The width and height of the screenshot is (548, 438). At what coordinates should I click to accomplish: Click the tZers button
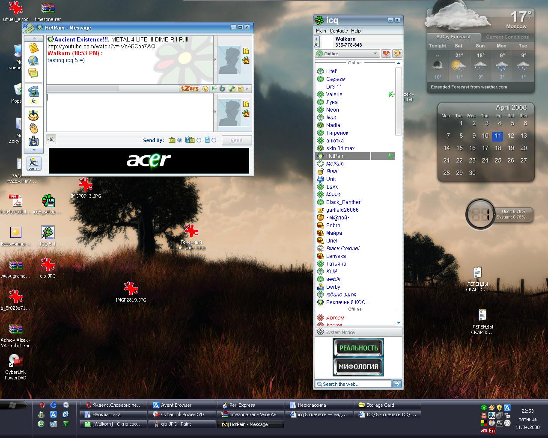click(x=190, y=89)
